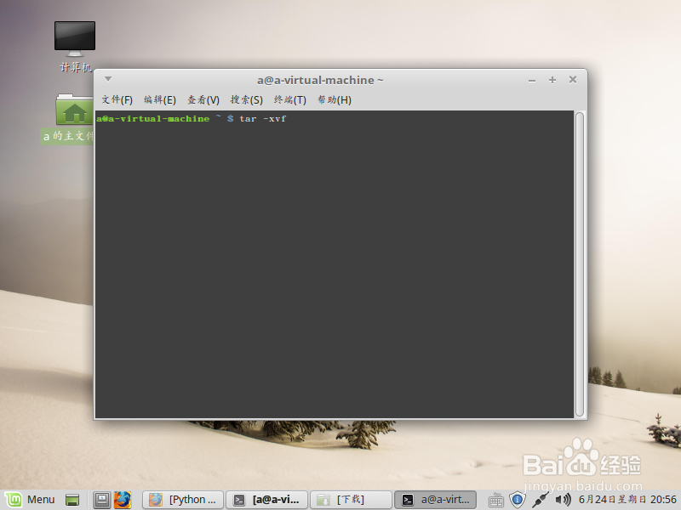
Task: Switch to the [Python...] Firefox window
Action: coord(181,499)
